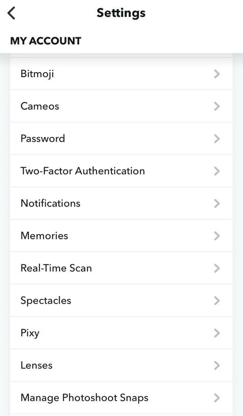Open Lenses settings
This screenshot has width=243, height=416.
tap(121, 365)
